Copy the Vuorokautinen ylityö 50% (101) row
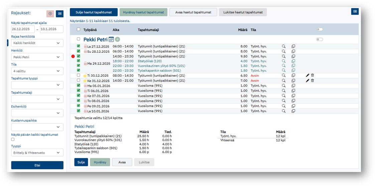375x186 pixels. click(x=293, y=66)
